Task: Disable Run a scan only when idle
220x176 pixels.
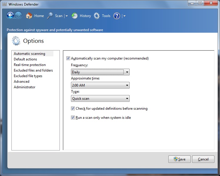Action: point(73,118)
